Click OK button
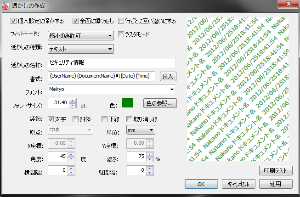 201,184
